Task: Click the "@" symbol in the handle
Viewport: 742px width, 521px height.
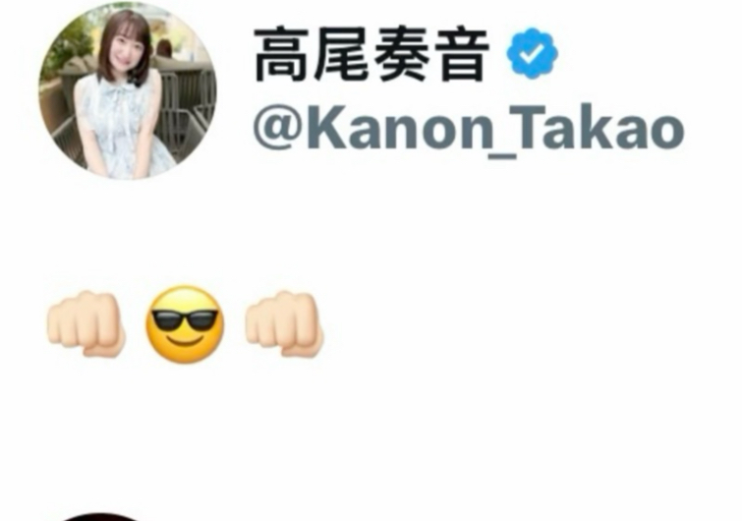Action: tap(279, 129)
